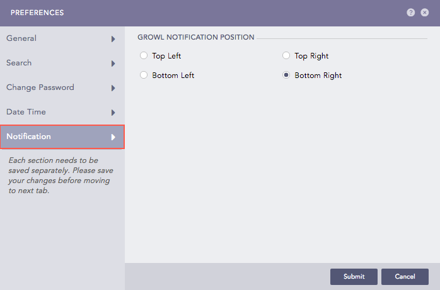440x290 pixels.
Task: Choose the Top Right radio button
Action: click(286, 56)
